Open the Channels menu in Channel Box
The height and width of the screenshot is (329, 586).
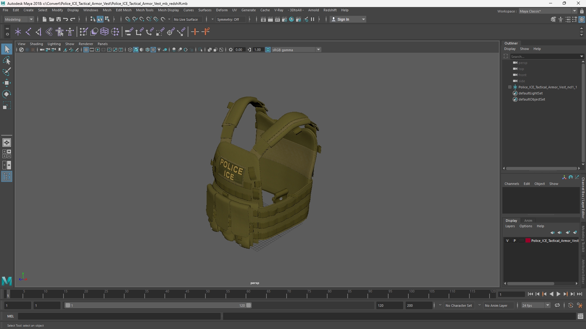[x=512, y=184]
